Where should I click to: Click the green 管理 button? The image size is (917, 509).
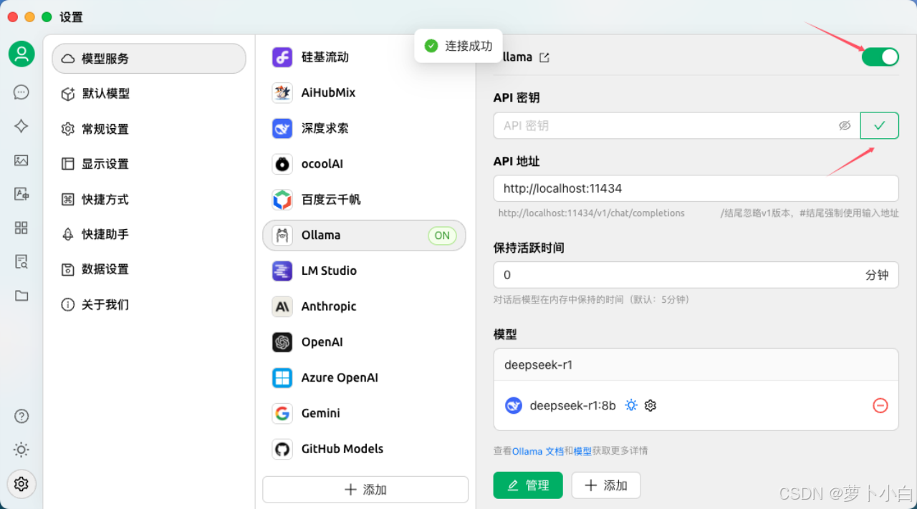pyautogui.click(x=528, y=485)
